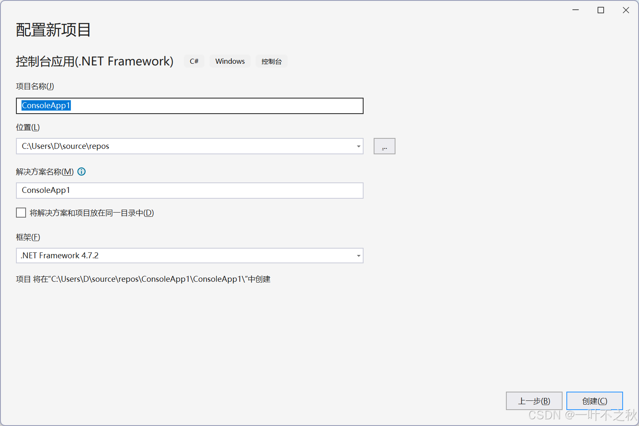The width and height of the screenshot is (639, 426).
Task: Click the 配置新项目 dialog title
Action: pos(53,30)
